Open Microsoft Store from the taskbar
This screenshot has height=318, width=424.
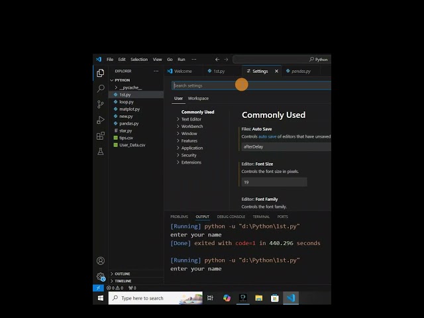click(275, 298)
